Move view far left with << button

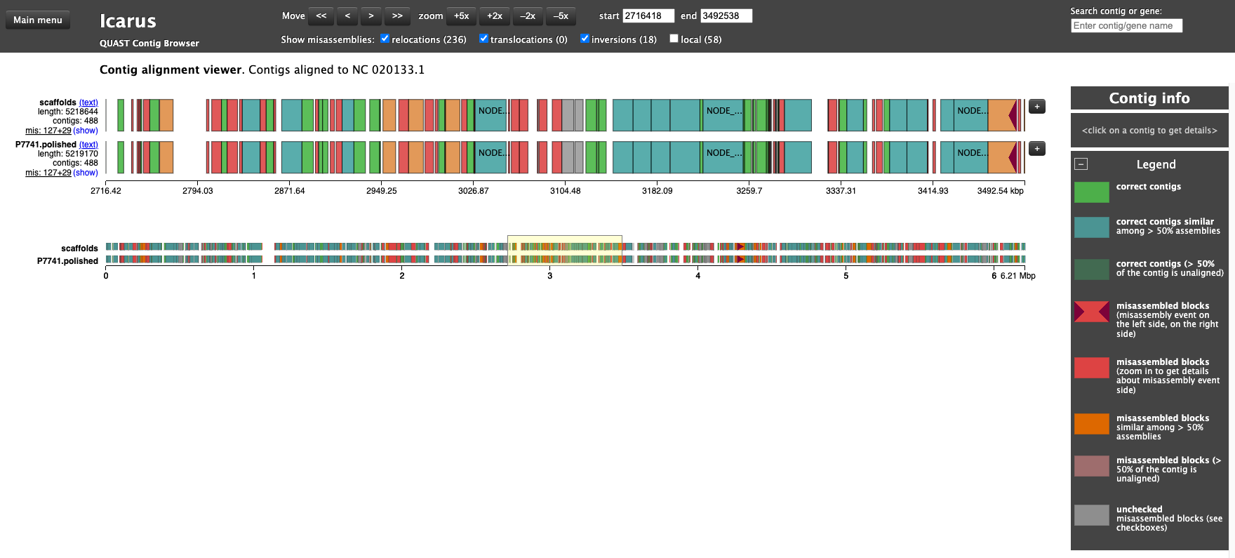(x=321, y=16)
